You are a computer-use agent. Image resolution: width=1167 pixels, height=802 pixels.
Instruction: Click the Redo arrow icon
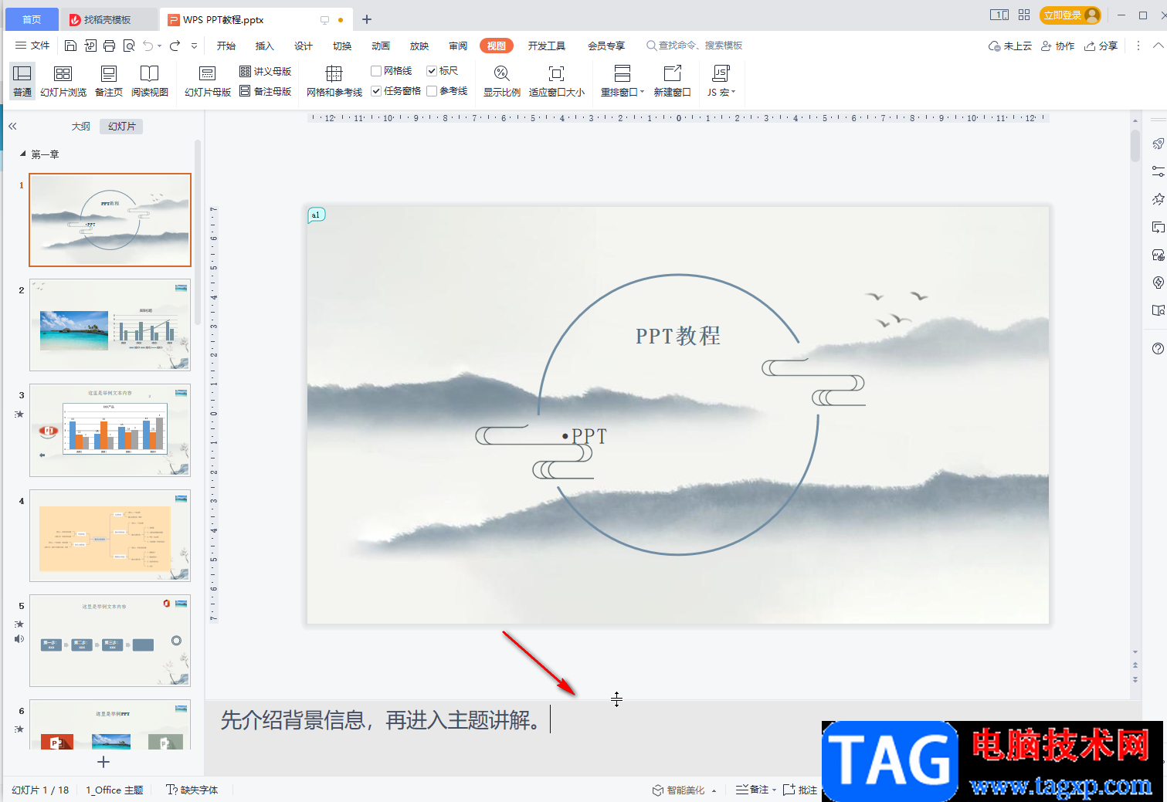coord(175,46)
